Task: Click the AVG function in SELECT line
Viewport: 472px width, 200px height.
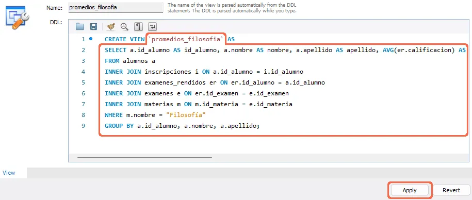Action: [388, 50]
